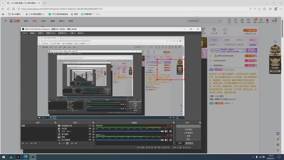Toggle lock on 显示器捕获 source
This screenshot has height=160, width=284.
[x=93, y=140]
